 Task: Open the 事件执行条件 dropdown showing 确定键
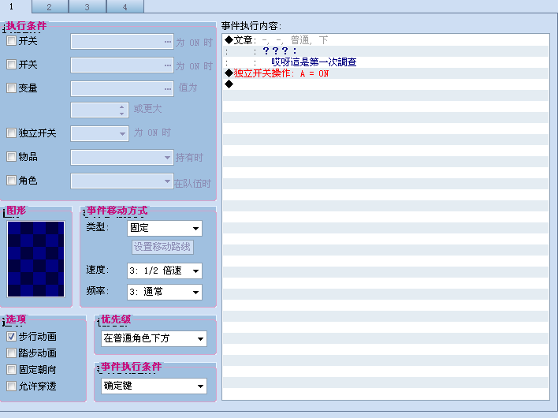click(x=154, y=386)
